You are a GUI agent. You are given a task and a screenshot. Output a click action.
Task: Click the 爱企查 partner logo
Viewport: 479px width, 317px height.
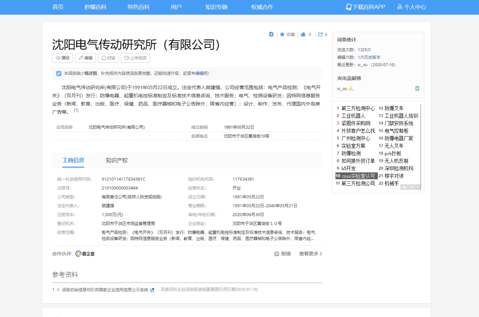click(85, 254)
